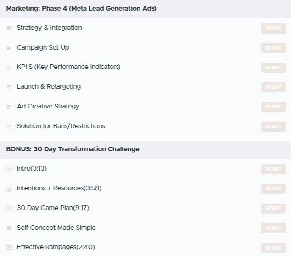Image resolution: width=291 pixels, height=256 pixels.
Task: Start the Launch & Retargeting lesson
Action: point(273,87)
